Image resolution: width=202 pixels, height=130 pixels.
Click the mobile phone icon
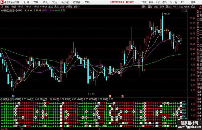176,2
